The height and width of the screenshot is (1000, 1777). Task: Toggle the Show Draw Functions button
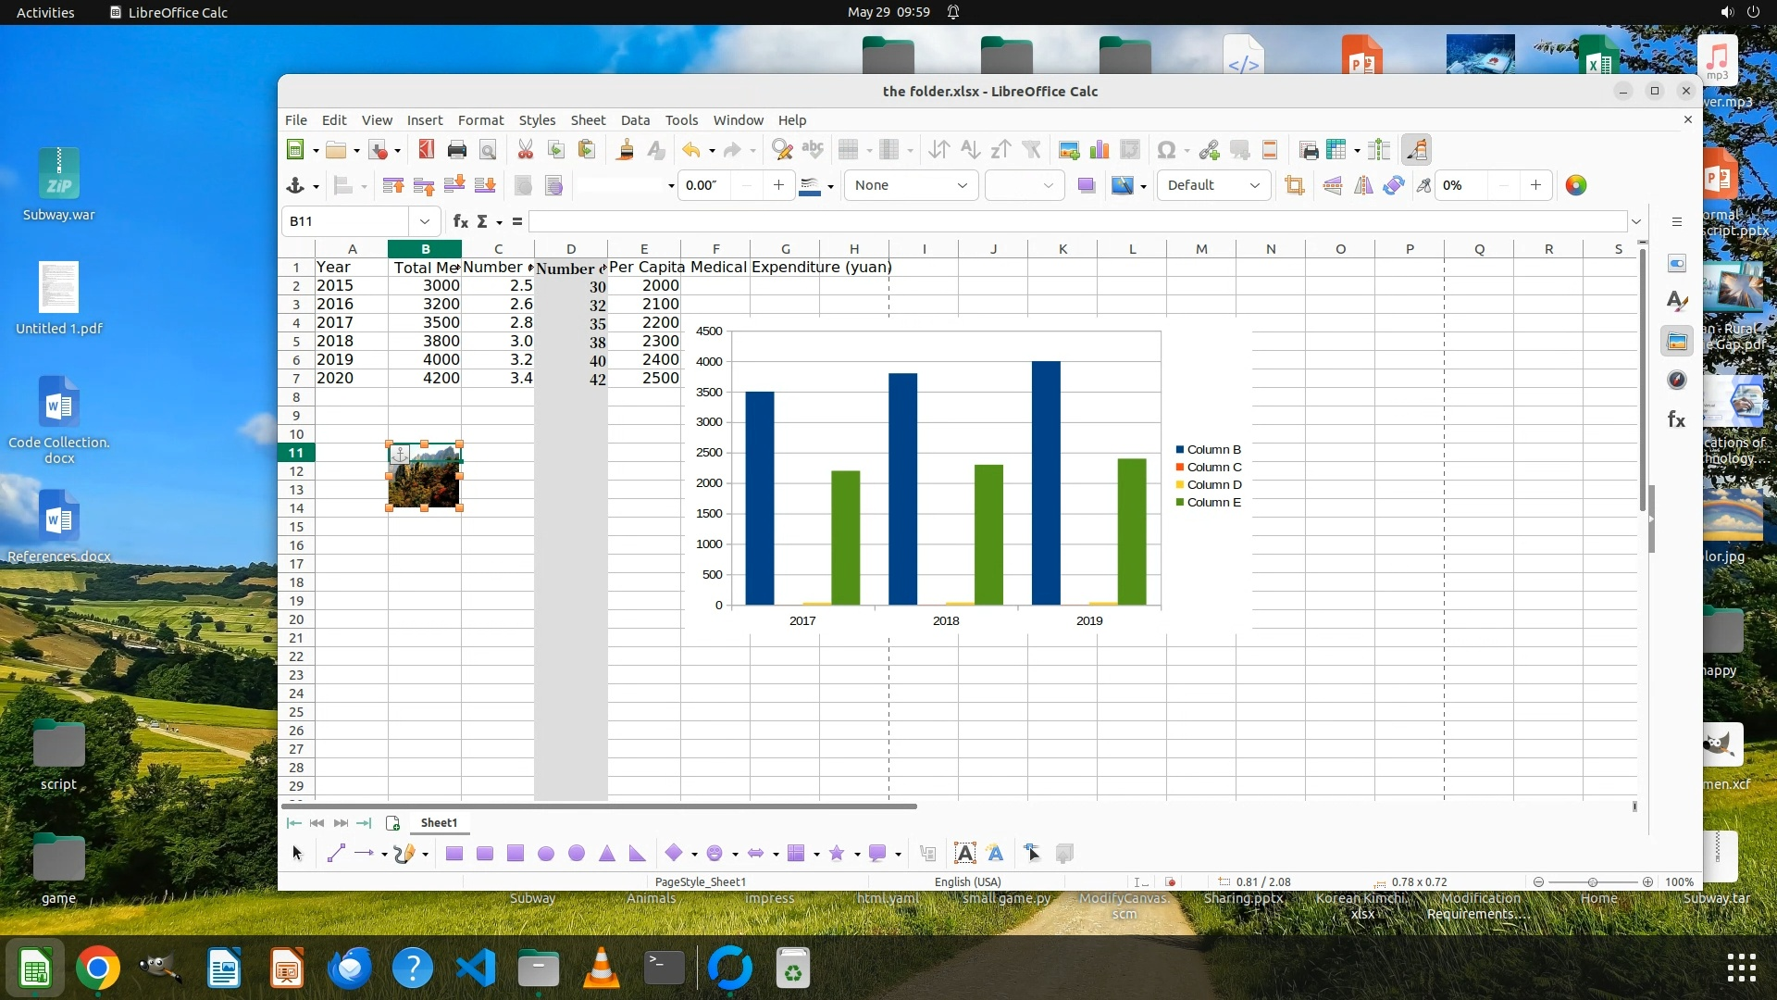click(x=1416, y=150)
